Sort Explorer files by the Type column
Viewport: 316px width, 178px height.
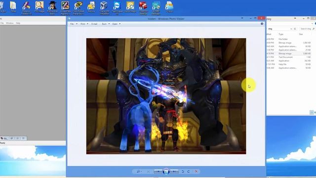[281, 34]
